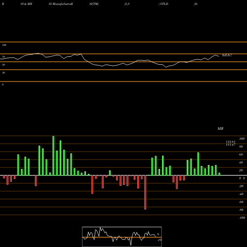Click the MR -80 axis label

coord(241,210)
